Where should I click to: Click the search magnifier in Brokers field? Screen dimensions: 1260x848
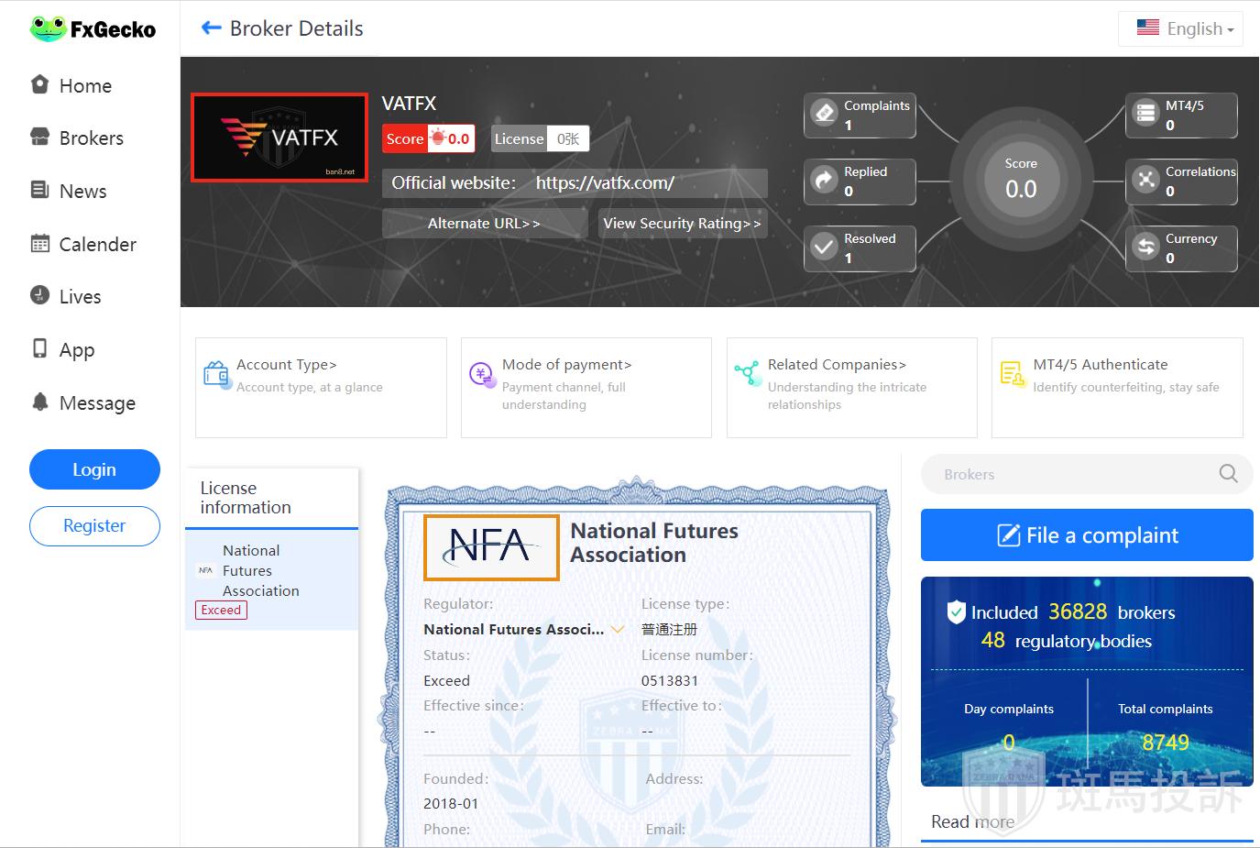pos(1228,474)
